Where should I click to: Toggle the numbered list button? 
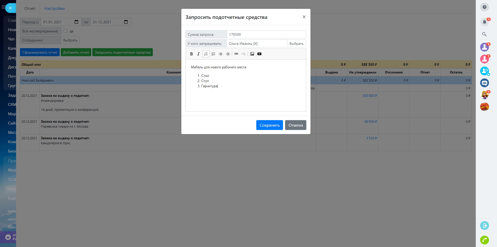pos(206,54)
